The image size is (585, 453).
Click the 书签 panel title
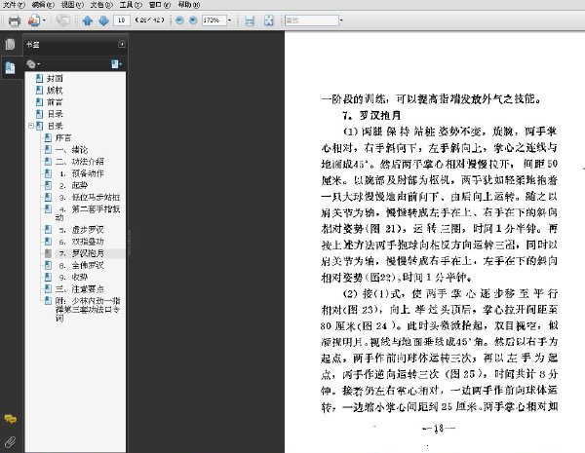(33, 45)
